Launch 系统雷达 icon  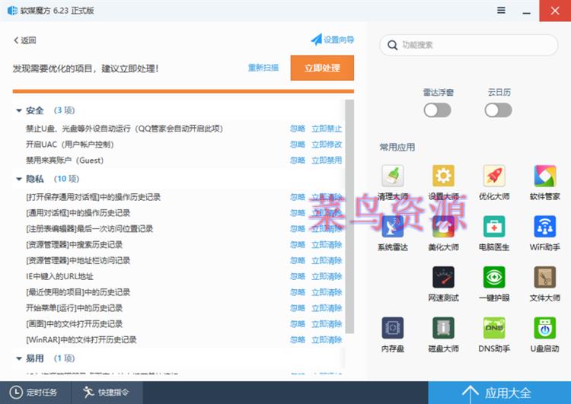pyautogui.click(x=393, y=227)
